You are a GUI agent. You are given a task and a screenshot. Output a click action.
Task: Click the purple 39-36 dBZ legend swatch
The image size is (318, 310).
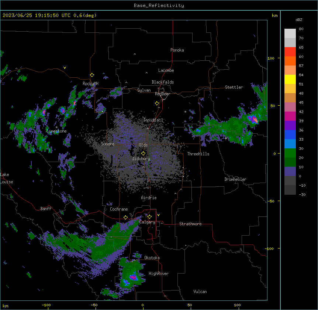290,126
